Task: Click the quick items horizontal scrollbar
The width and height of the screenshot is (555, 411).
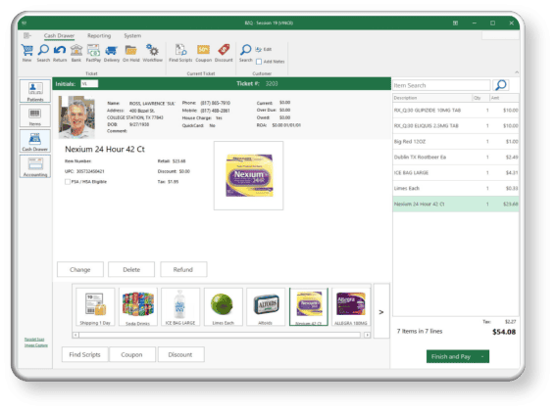Action: point(222,335)
